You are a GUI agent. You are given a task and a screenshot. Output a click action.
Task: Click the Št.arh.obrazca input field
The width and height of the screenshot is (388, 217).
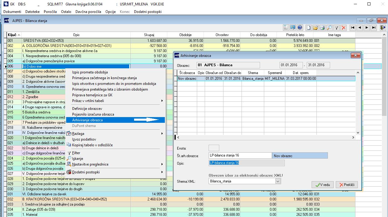(240, 156)
